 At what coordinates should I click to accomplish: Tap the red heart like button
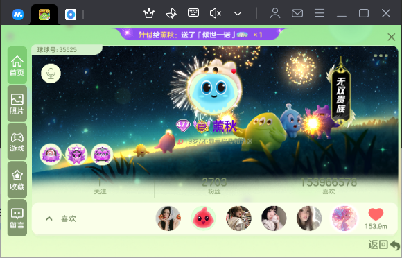pos(376,214)
